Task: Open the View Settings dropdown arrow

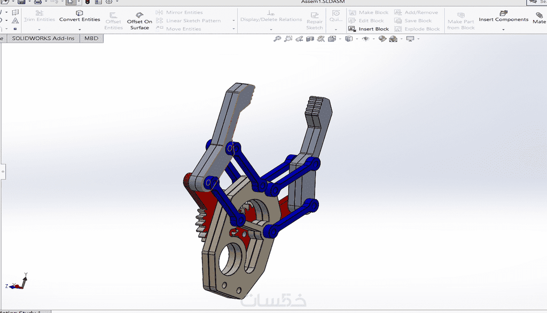Action: pos(418,38)
